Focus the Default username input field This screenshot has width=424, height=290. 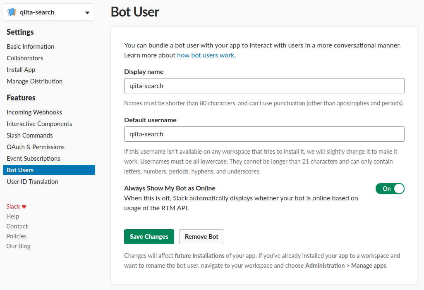click(264, 134)
